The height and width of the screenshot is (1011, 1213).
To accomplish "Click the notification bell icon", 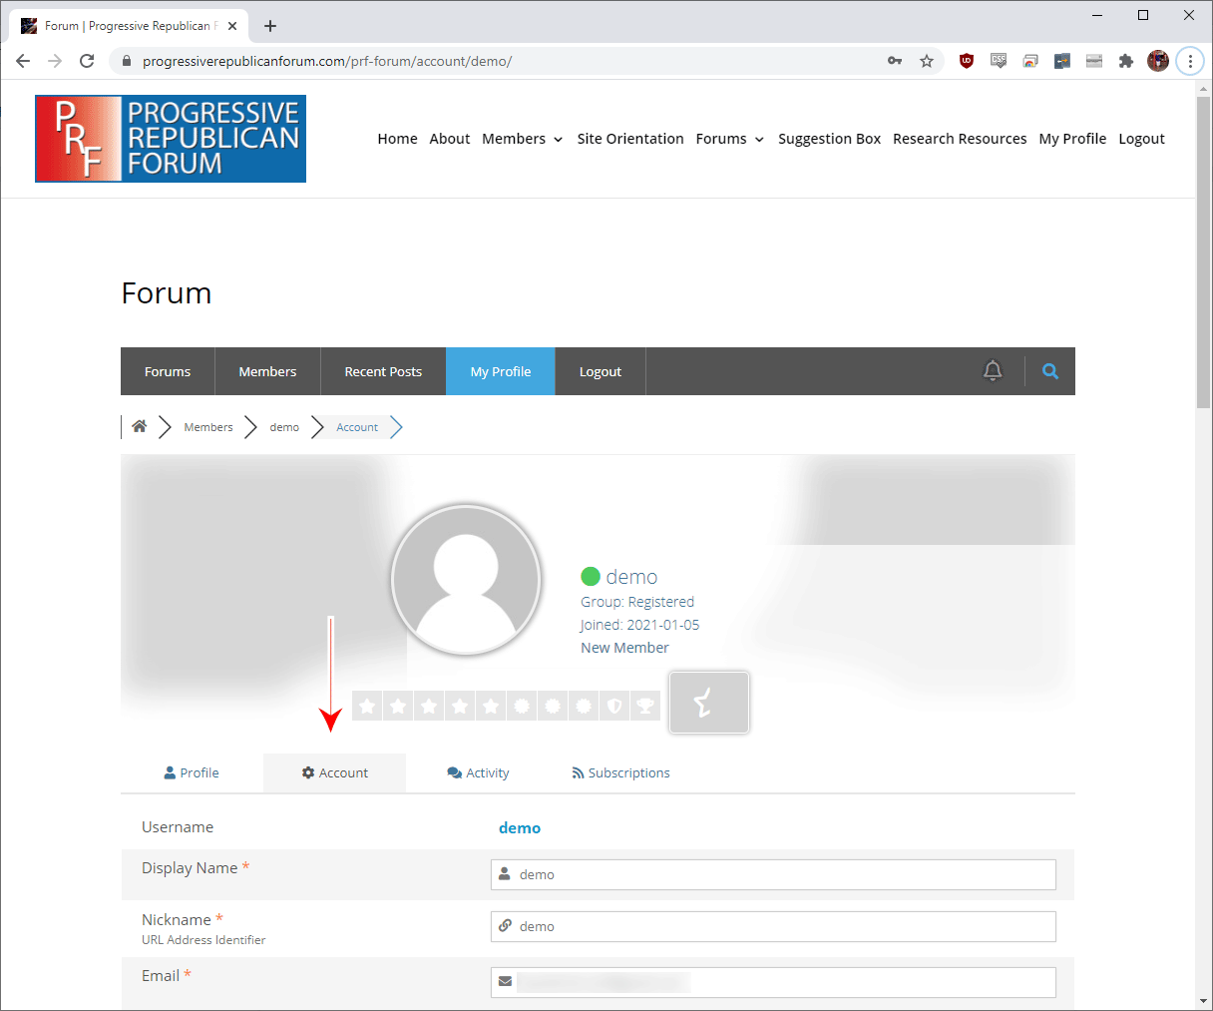I will tap(993, 371).
